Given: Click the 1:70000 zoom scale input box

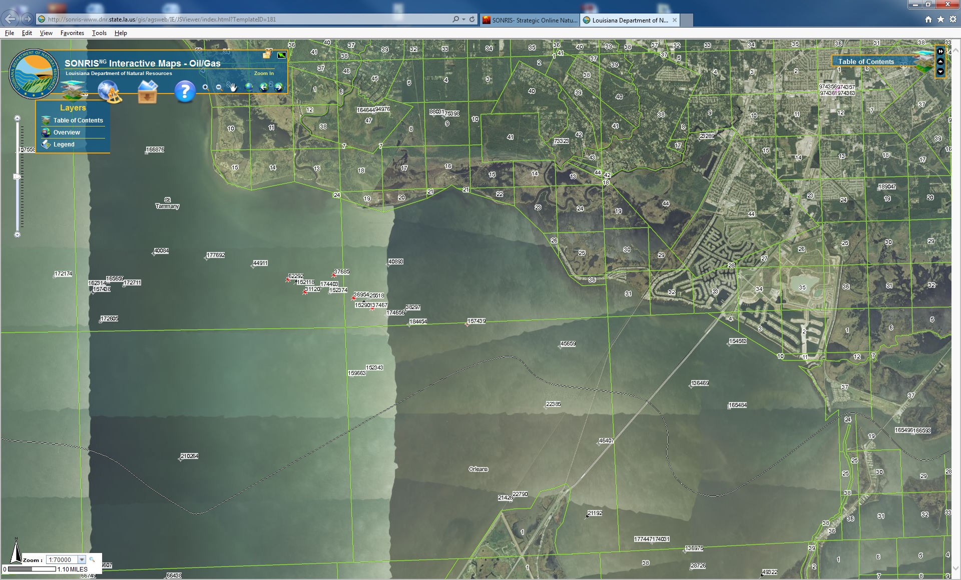Looking at the screenshot, I should pyautogui.click(x=62, y=559).
